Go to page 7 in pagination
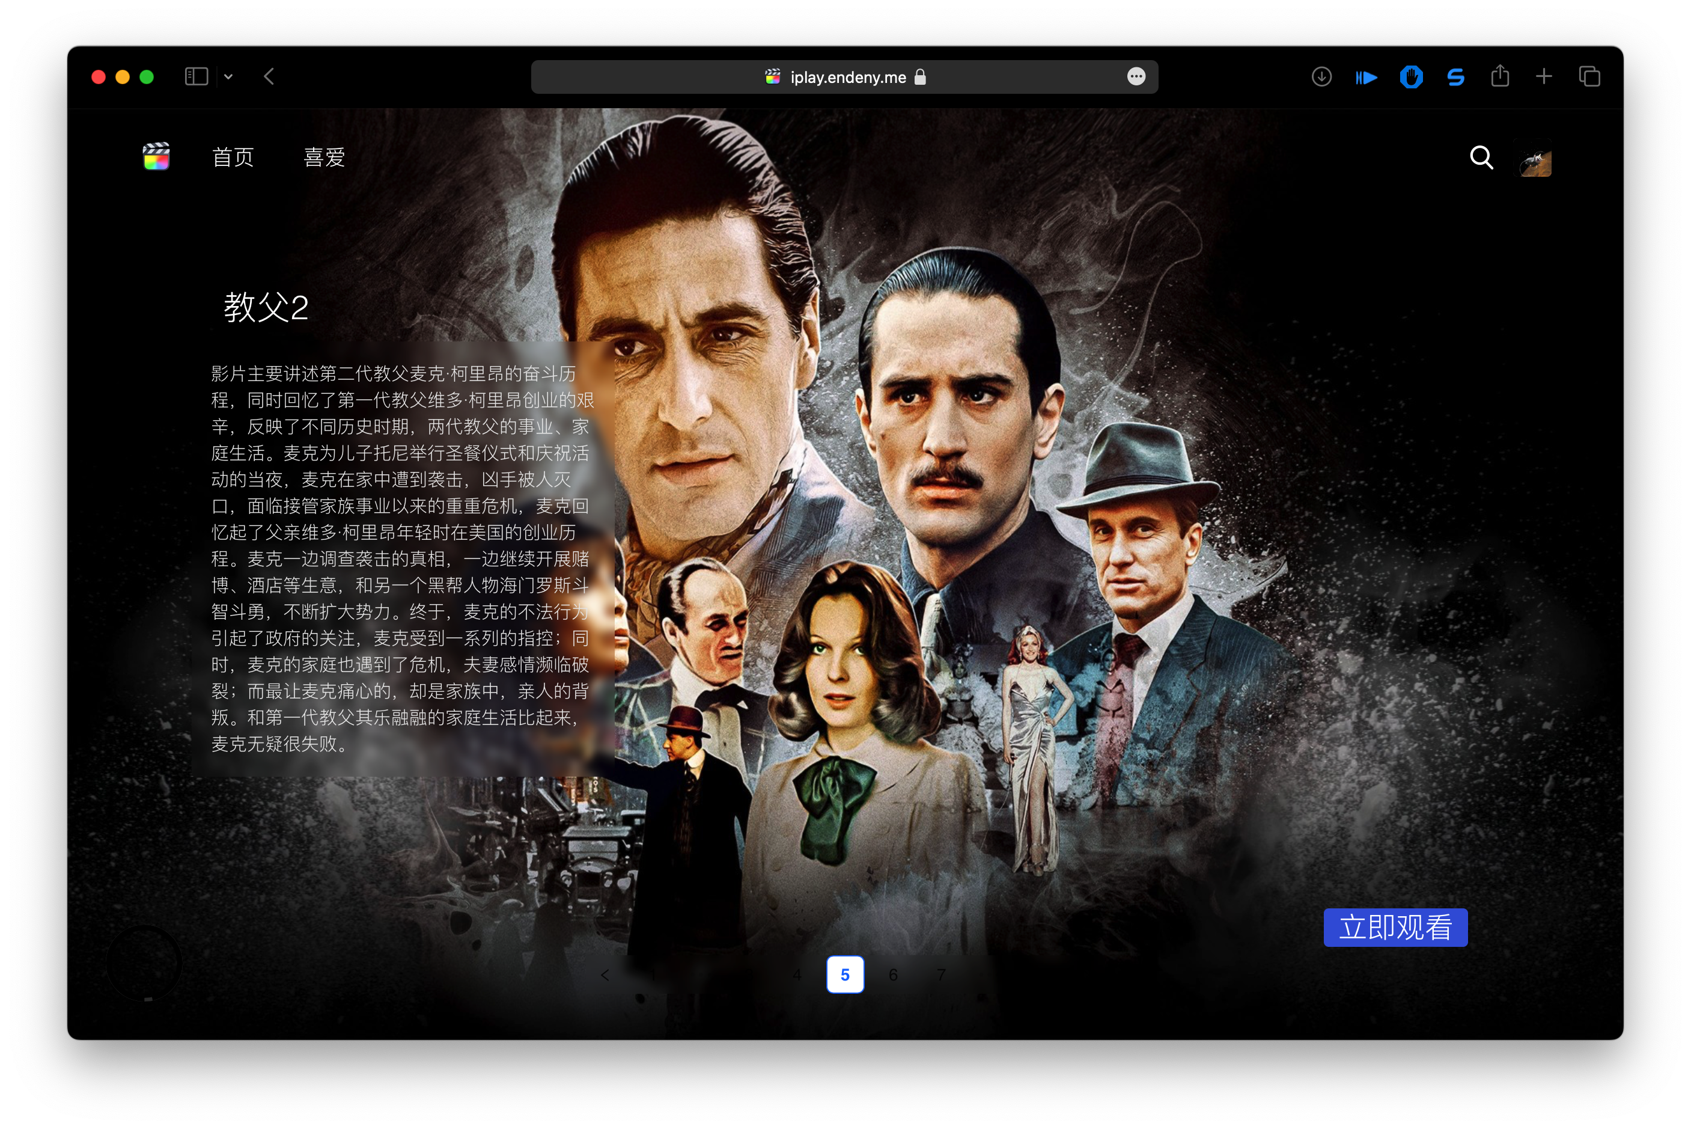1691x1129 pixels. coord(941,975)
